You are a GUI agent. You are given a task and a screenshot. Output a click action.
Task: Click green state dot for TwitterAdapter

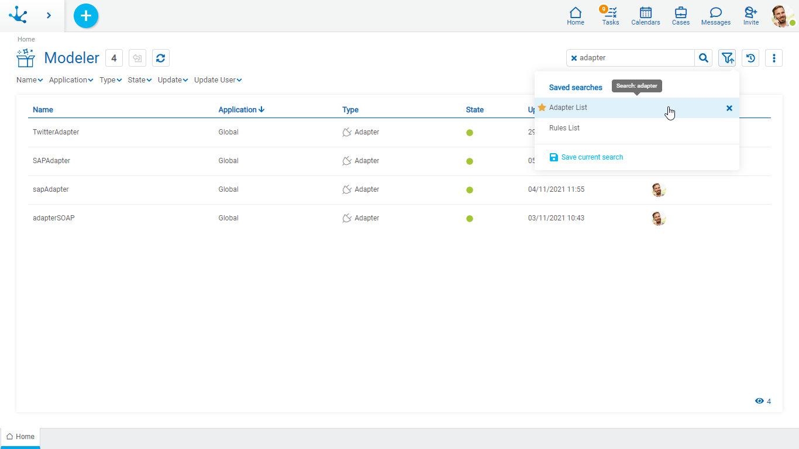click(x=470, y=133)
